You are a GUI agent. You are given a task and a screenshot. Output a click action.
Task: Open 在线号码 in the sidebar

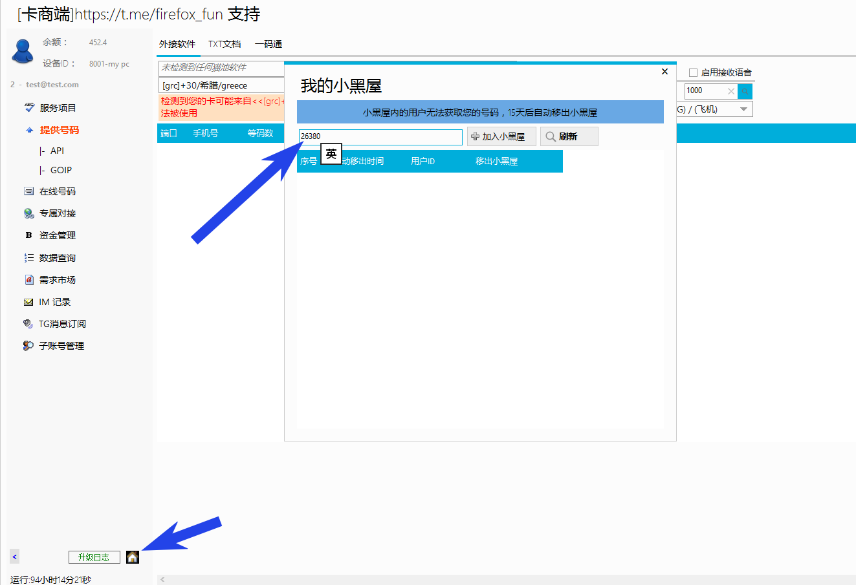(x=58, y=191)
